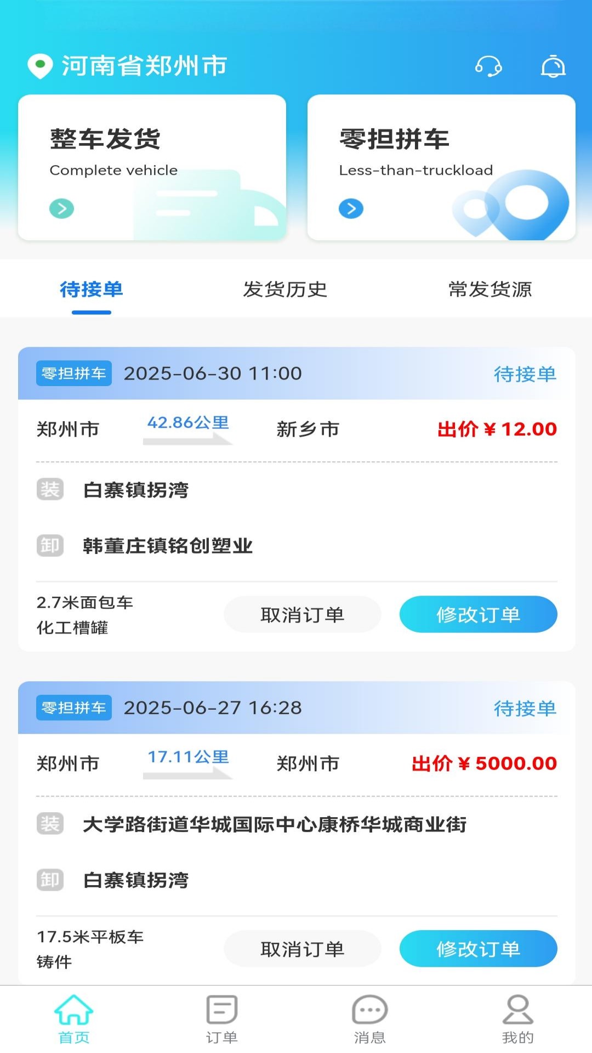Tap the customer service headset icon
592x1053 pixels.
coord(488,66)
